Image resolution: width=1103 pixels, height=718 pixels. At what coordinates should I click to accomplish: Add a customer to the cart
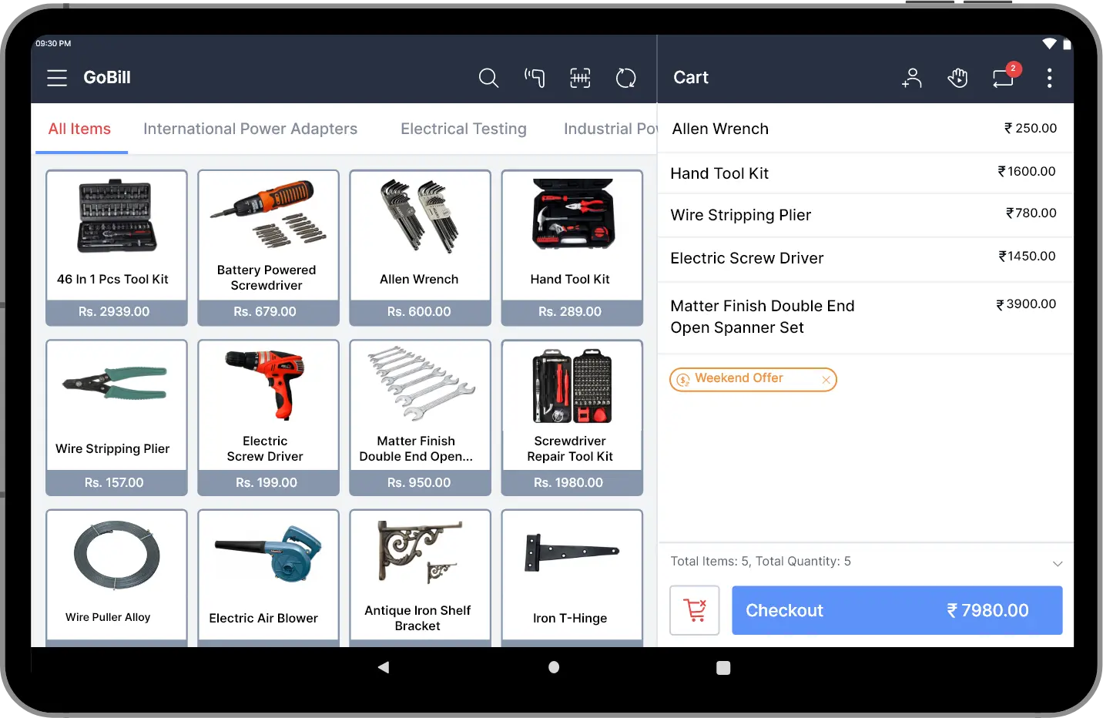(x=912, y=78)
